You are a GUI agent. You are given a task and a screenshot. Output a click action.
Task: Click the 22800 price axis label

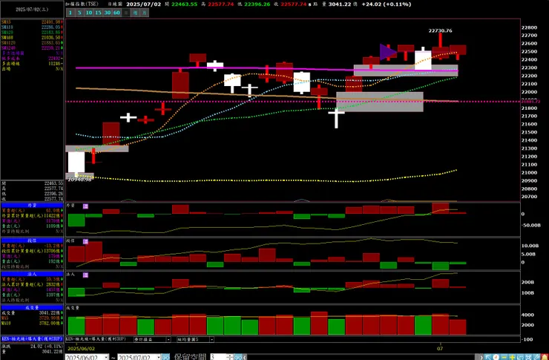(529, 27)
